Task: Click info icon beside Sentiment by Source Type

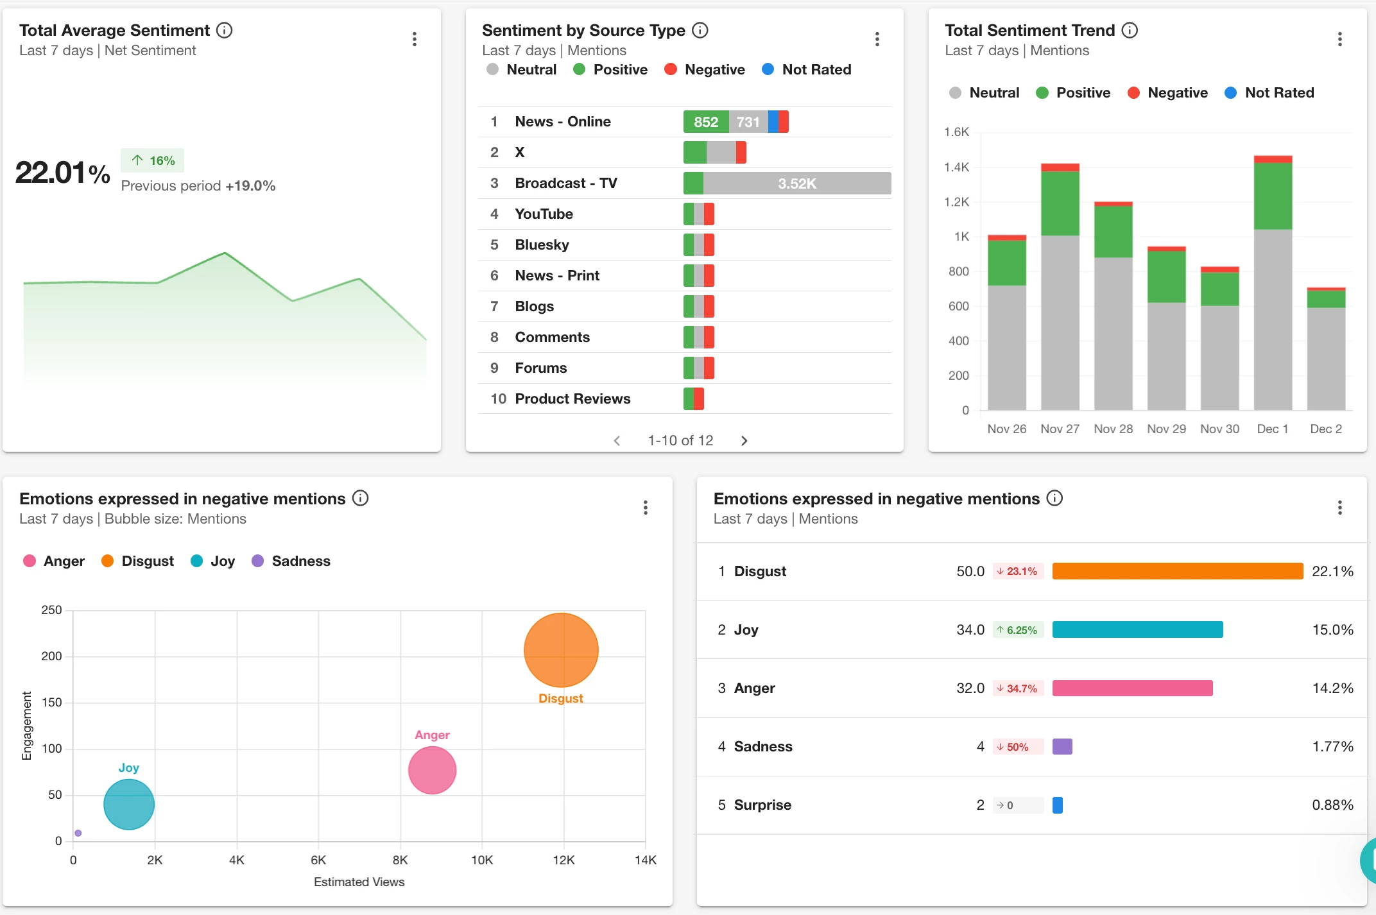Action: [700, 30]
